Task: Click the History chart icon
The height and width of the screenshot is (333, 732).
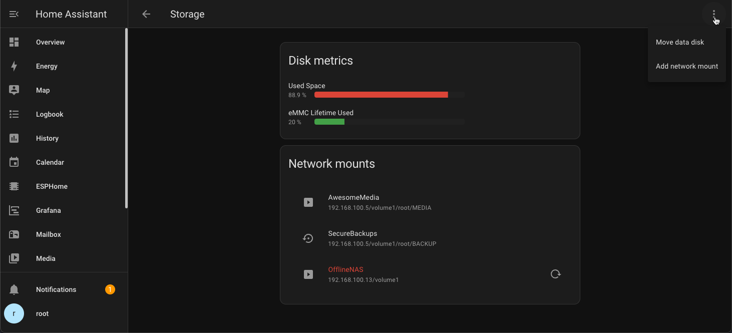Action: (x=14, y=138)
